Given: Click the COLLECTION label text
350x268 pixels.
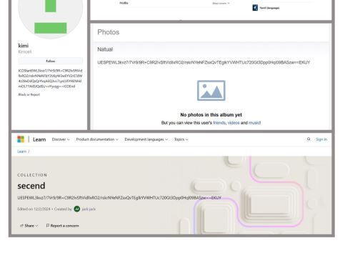Looking at the screenshot, I should [32, 175].
